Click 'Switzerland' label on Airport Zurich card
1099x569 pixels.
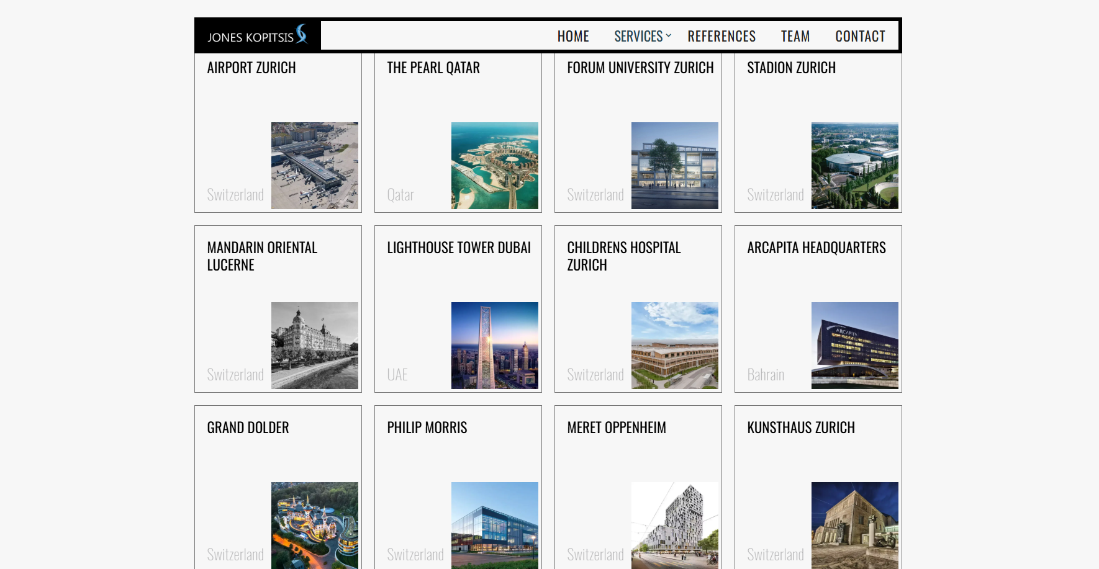click(235, 195)
